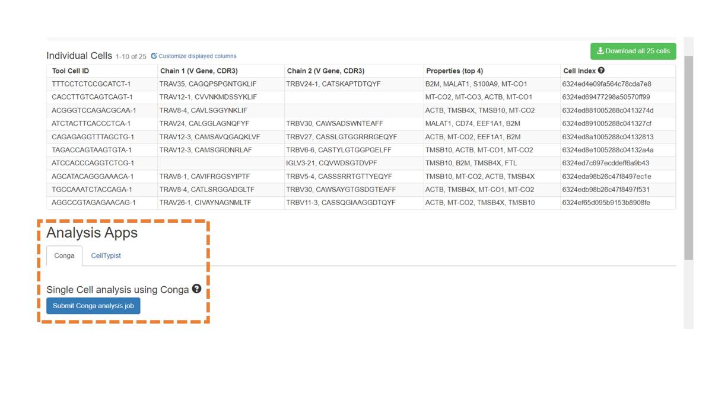Click the Chain 1 (V Gene, CDR3) header
This screenshot has width=712, height=400.
pyautogui.click(x=199, y=71)
